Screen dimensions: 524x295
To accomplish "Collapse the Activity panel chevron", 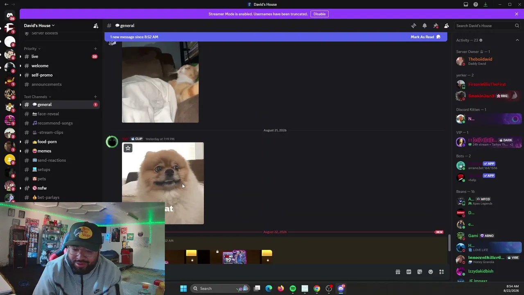I will pos(517,40).
